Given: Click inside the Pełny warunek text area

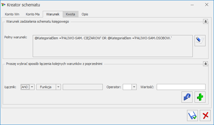Looking at the screenshot, I should pyautogui.click(x=113, y=46).
